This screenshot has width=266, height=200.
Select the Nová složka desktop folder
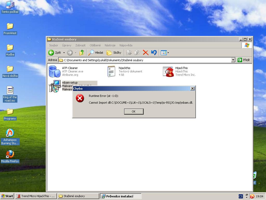pos(10,71)
